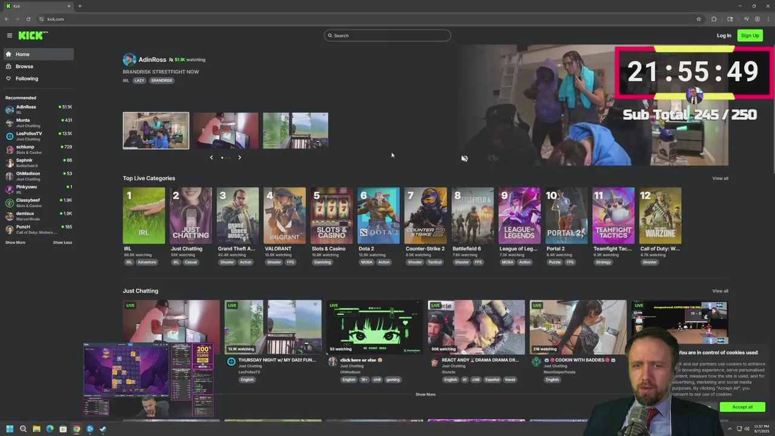Viewport: 775px width, 436px height.
Task: Open AdinRoss recommended channel in sidebar
Action: click(38, 109)
